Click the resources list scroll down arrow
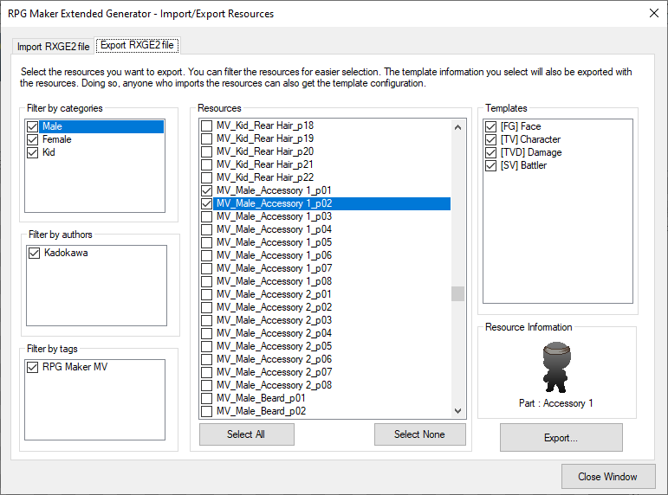This screenshot has width=668, height=495. [x=458, y=411]
